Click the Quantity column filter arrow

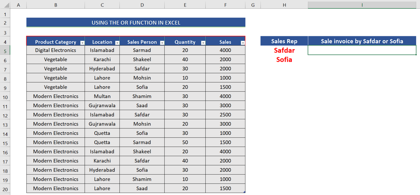[203, 43]
